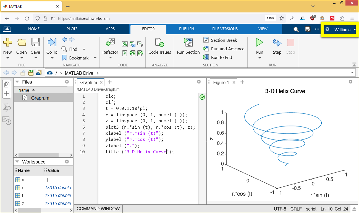This screenshot has width=359, height=213.
Task: Click the Files panel sidebar icon
Action: click(x=7, y=84)
